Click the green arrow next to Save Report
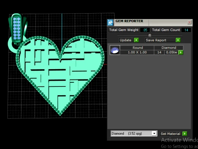Viewport: 198px width, 149px height. tap(178, 40)
